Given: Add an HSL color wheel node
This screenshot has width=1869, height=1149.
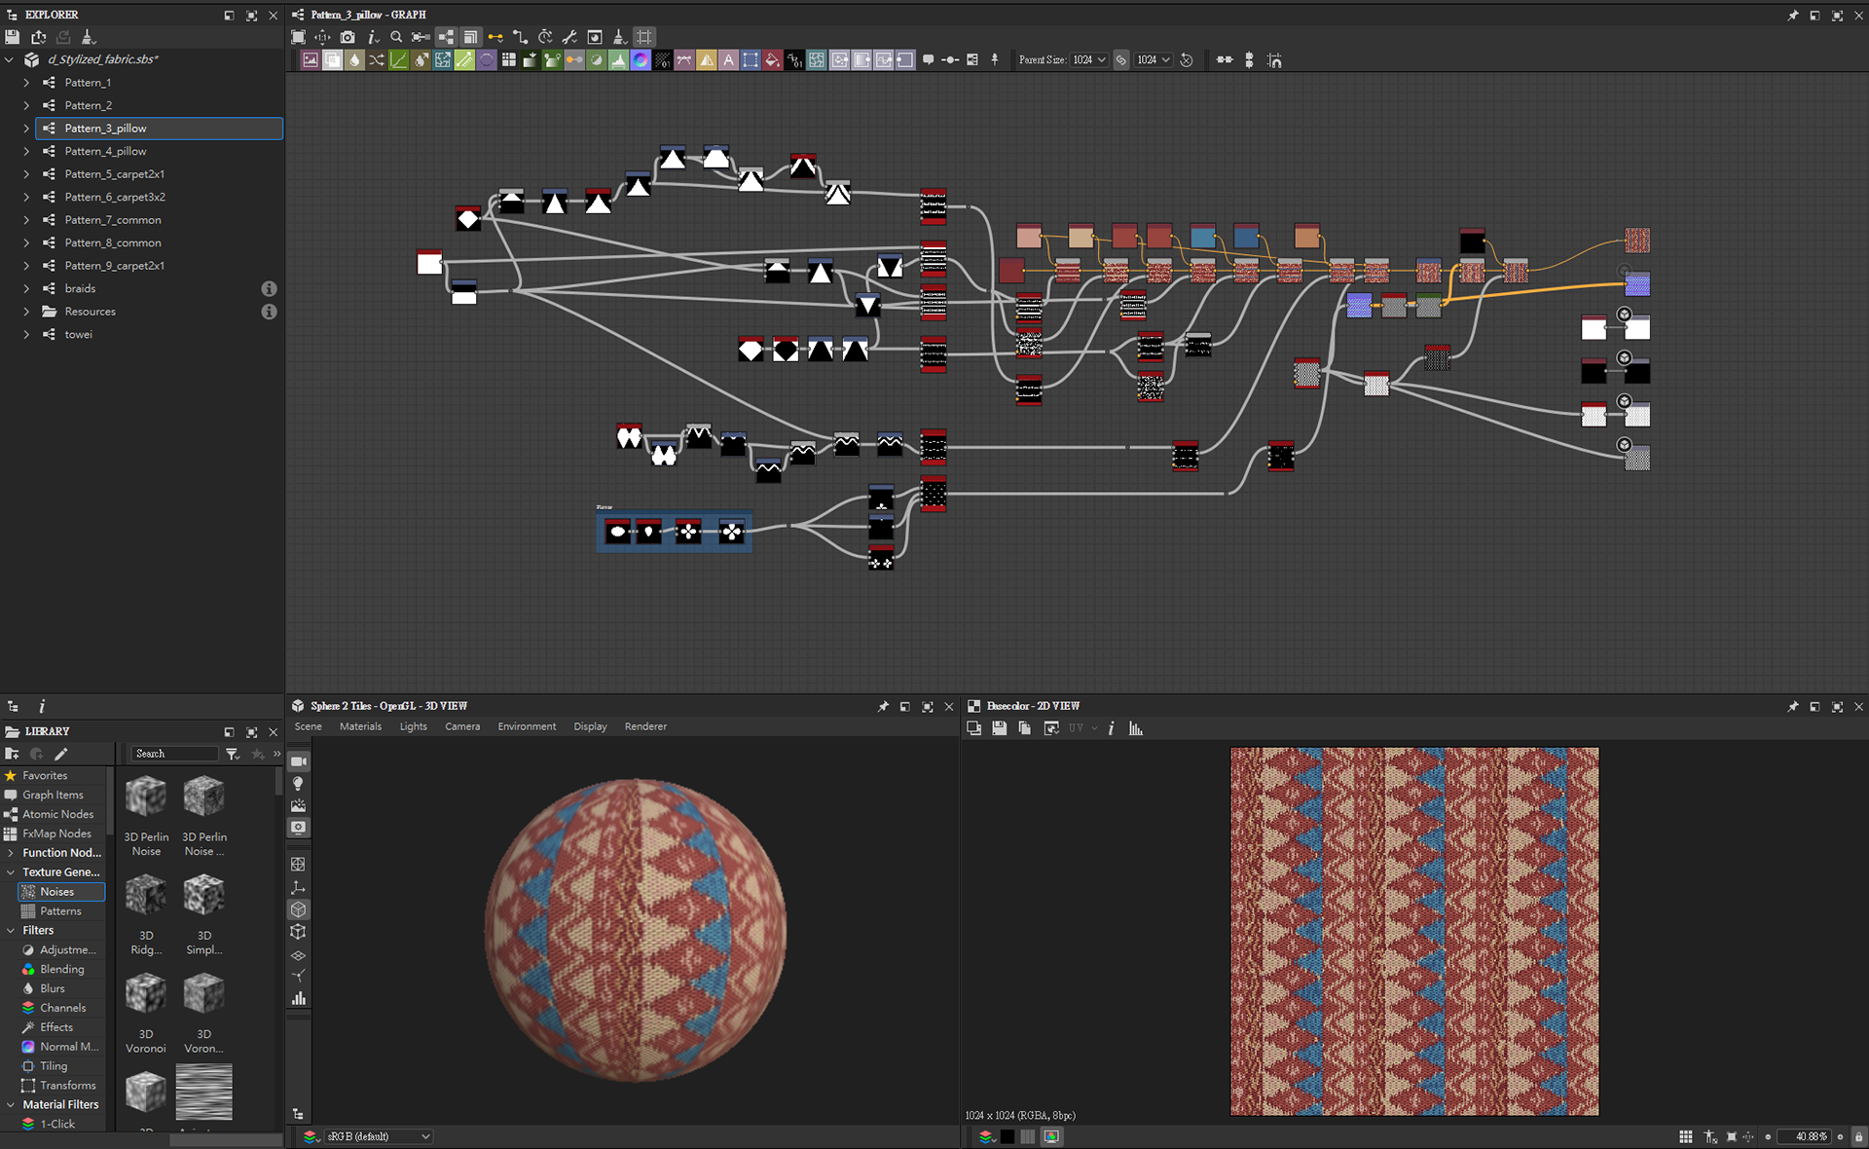Looking at the screenshot, I should point(641,60).
